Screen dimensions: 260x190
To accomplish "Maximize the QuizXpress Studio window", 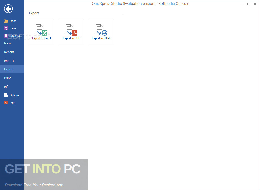I will (249, 4).
